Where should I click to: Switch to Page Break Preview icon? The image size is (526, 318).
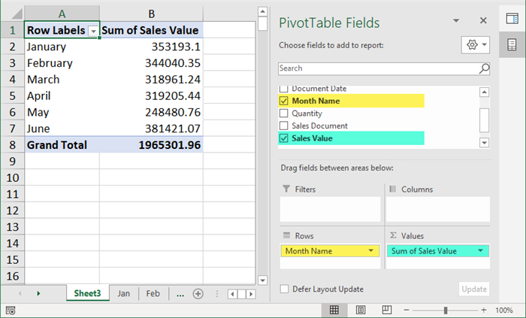click(388, 310)
